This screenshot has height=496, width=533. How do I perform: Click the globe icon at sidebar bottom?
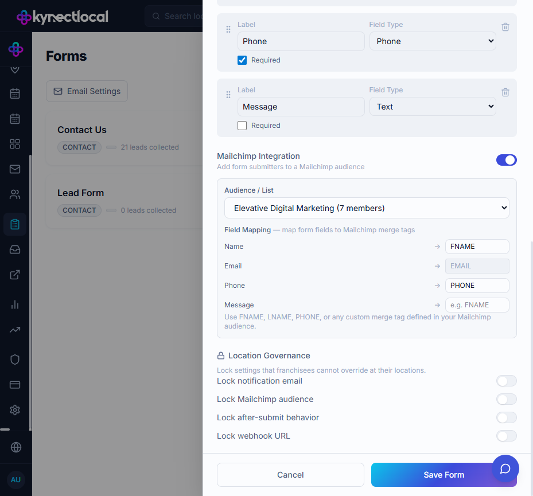16,447
